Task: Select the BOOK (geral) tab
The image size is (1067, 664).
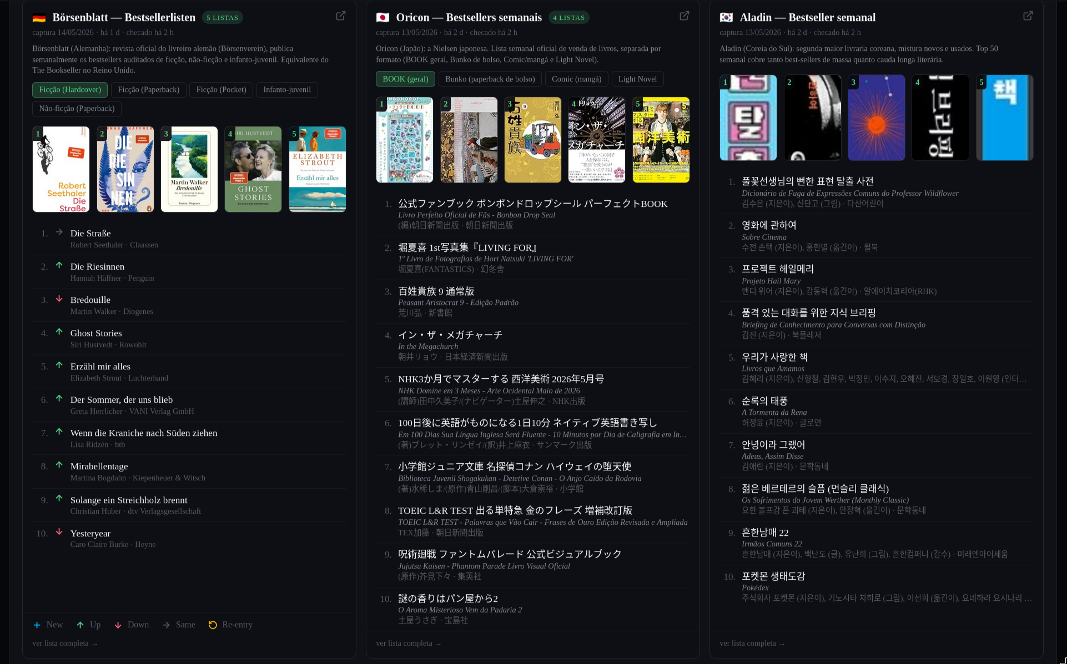Action: coord(405,79)
